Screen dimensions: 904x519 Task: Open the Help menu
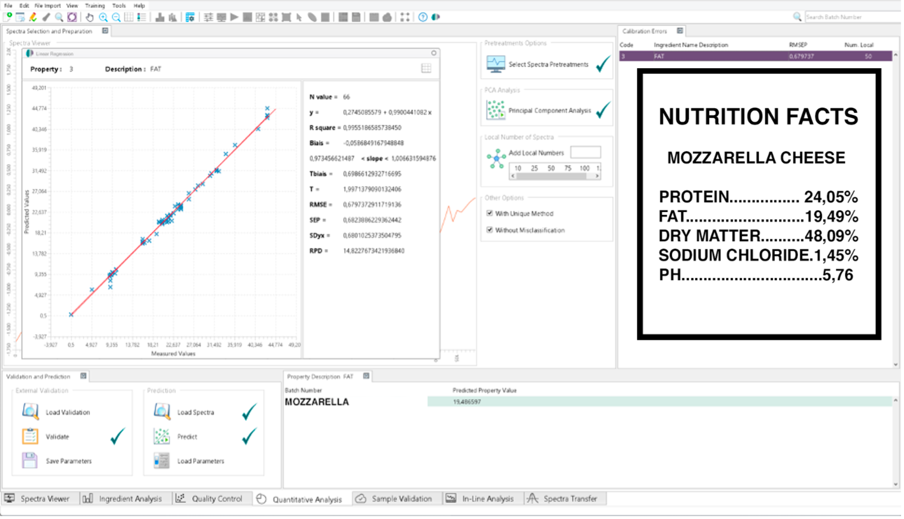point(139,6)
